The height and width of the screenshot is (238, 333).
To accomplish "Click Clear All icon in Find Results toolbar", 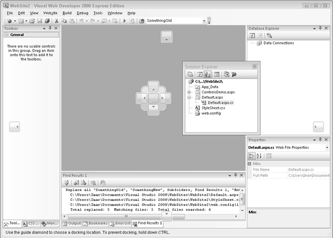I will [x=93, y=182].
